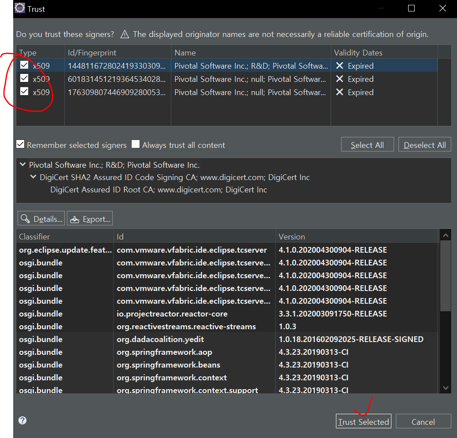The width and height of the screenshot is (457, 438).
Task: Click the bundle list scrollbar thumb
Action: coord(446,276)
